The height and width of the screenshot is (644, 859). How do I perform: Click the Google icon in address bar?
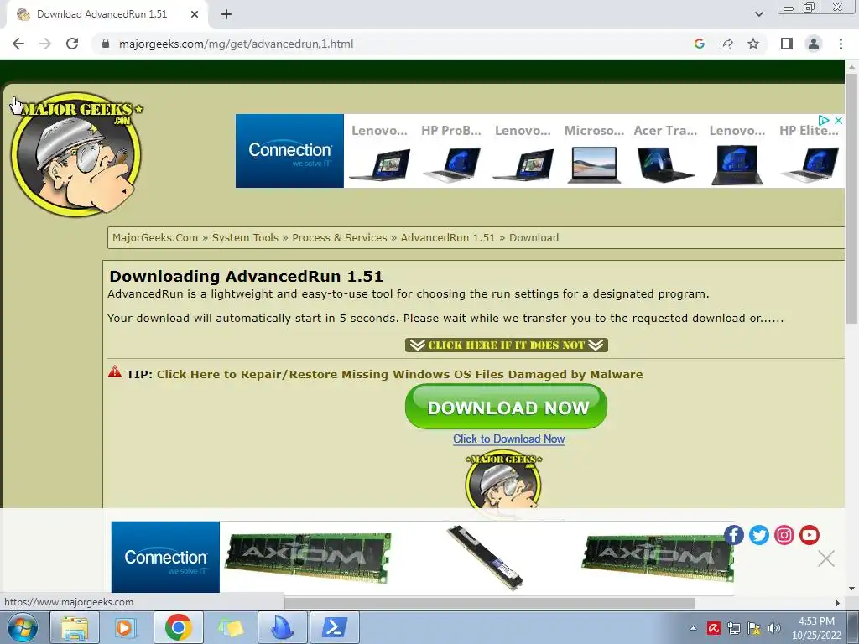coord(700,44)
